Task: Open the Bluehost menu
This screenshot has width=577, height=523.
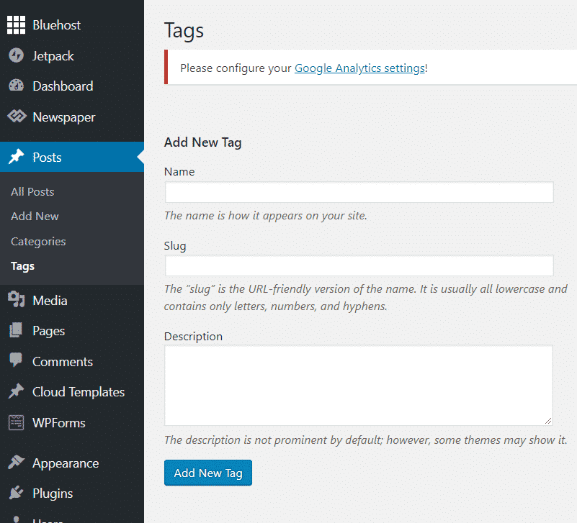Action: [56, 25]
